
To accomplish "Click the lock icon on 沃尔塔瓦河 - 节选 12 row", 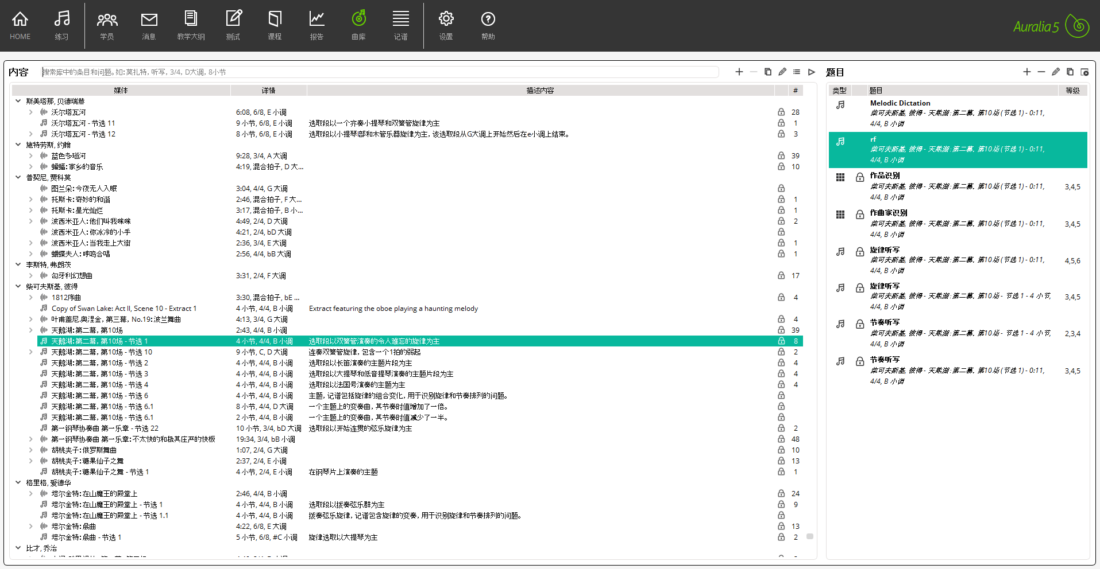I will [x=781, y=134].
